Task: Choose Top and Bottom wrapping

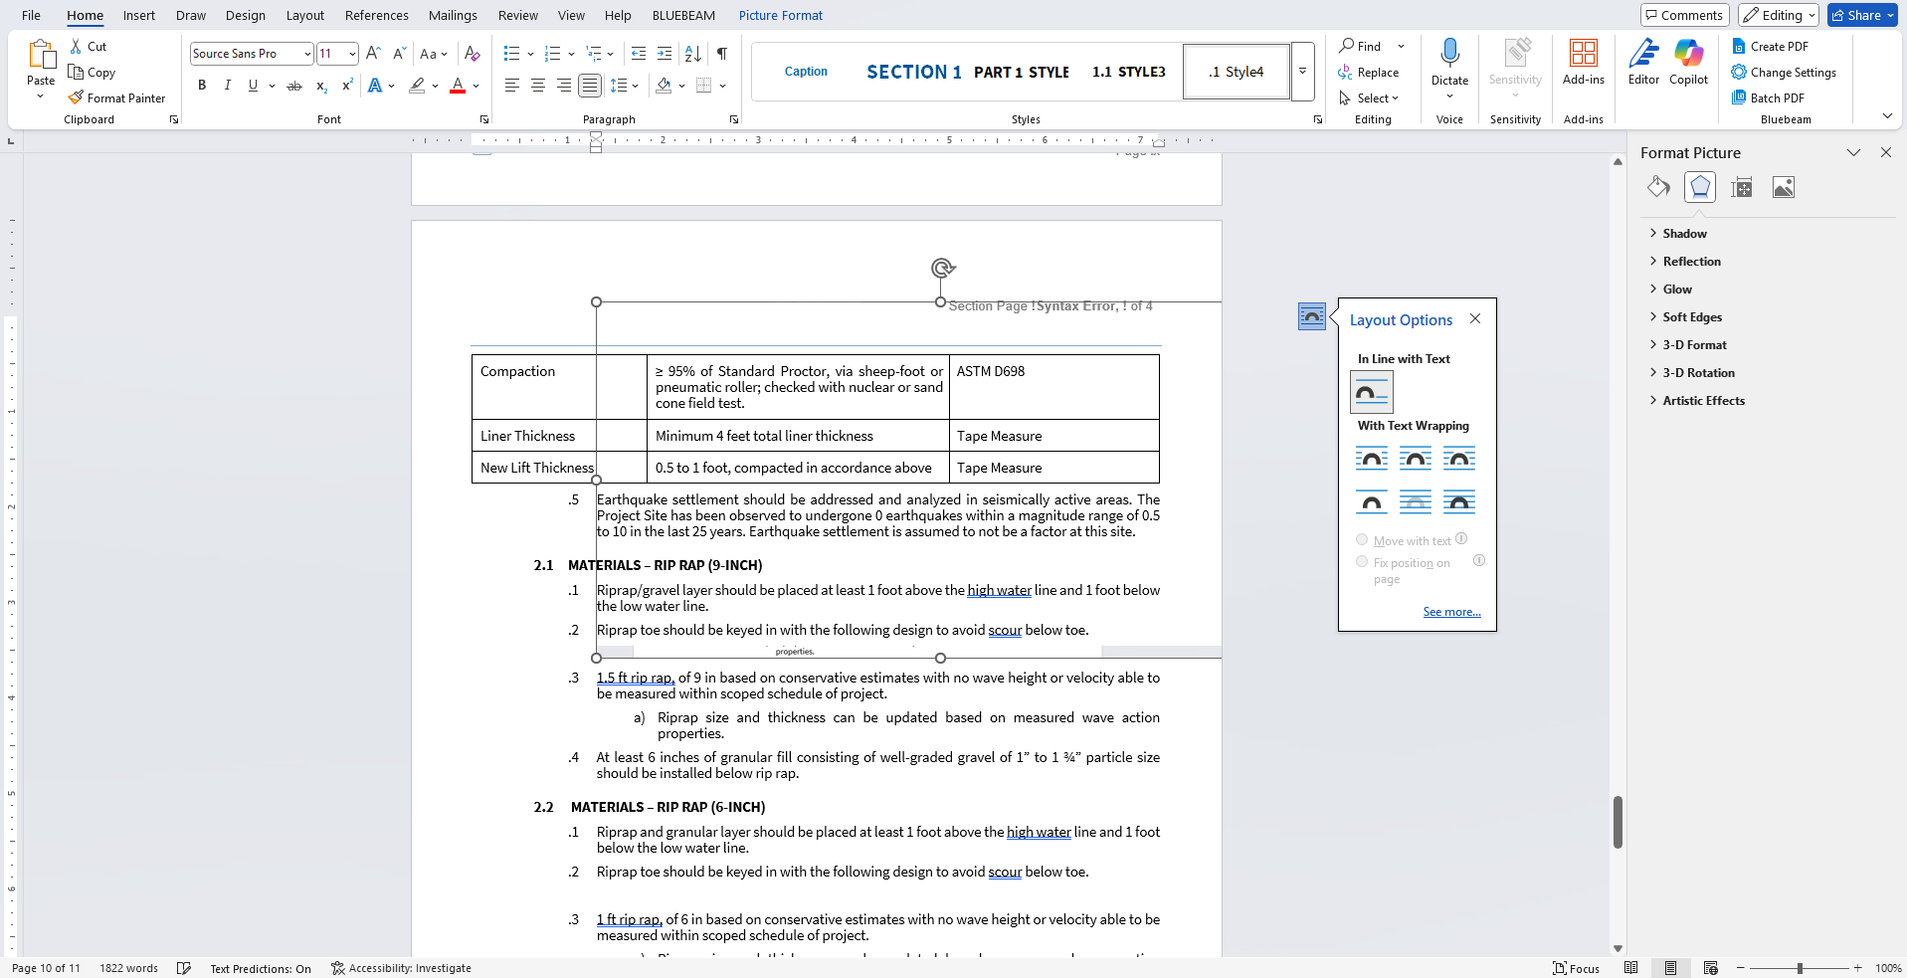Action: tap(1372, 502)
